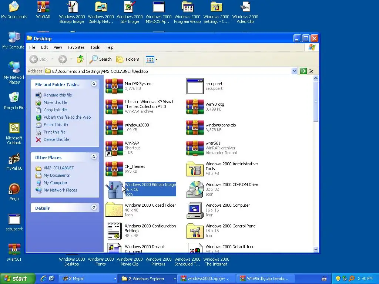This screenshot has width=379, height=284.
Task: Click the security shield tray icon
Action: (x=338, y=278)
